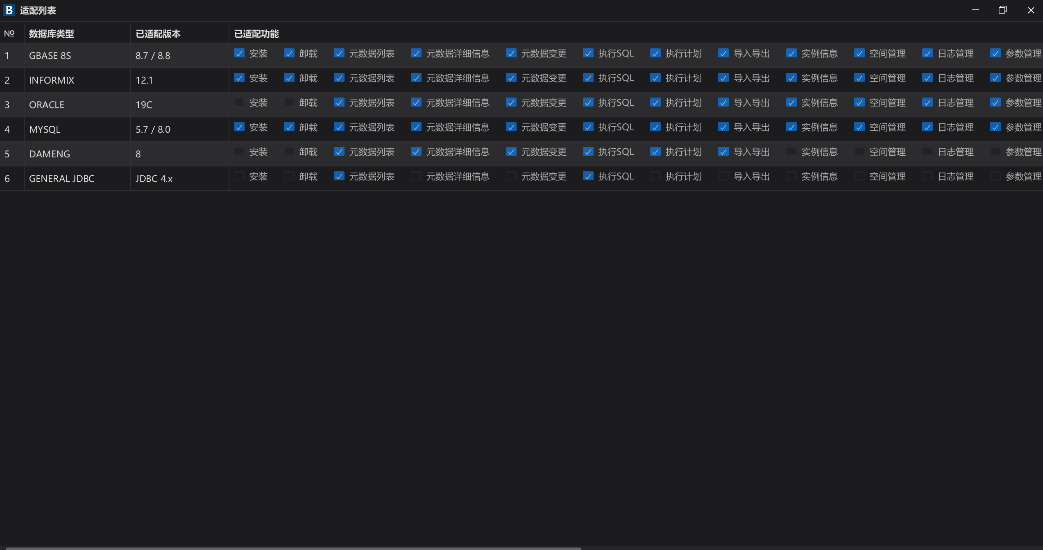The width and height of the screenshot is (1043, 550).
Task: Toggle 参数管理 checkbox in ORACLE row
Action: (x=995, y=102)
